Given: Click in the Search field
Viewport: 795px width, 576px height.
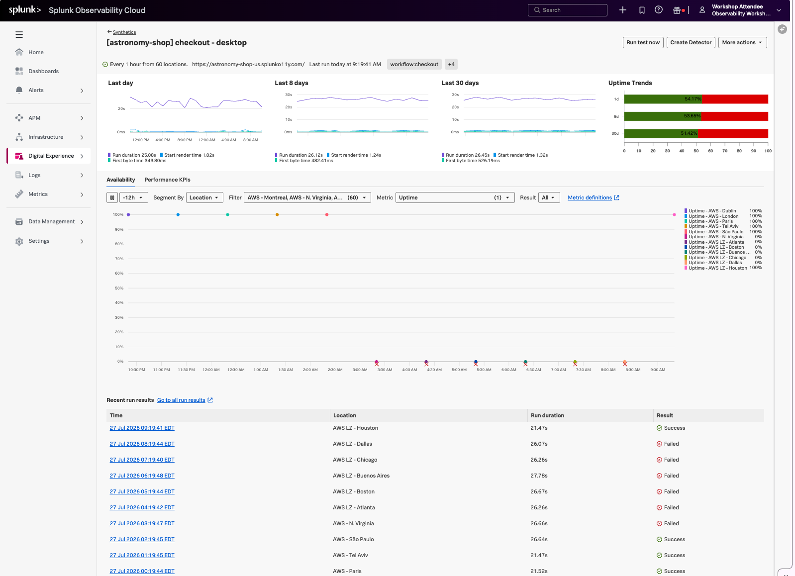Looking at the screenshot, I should (567, 10).
